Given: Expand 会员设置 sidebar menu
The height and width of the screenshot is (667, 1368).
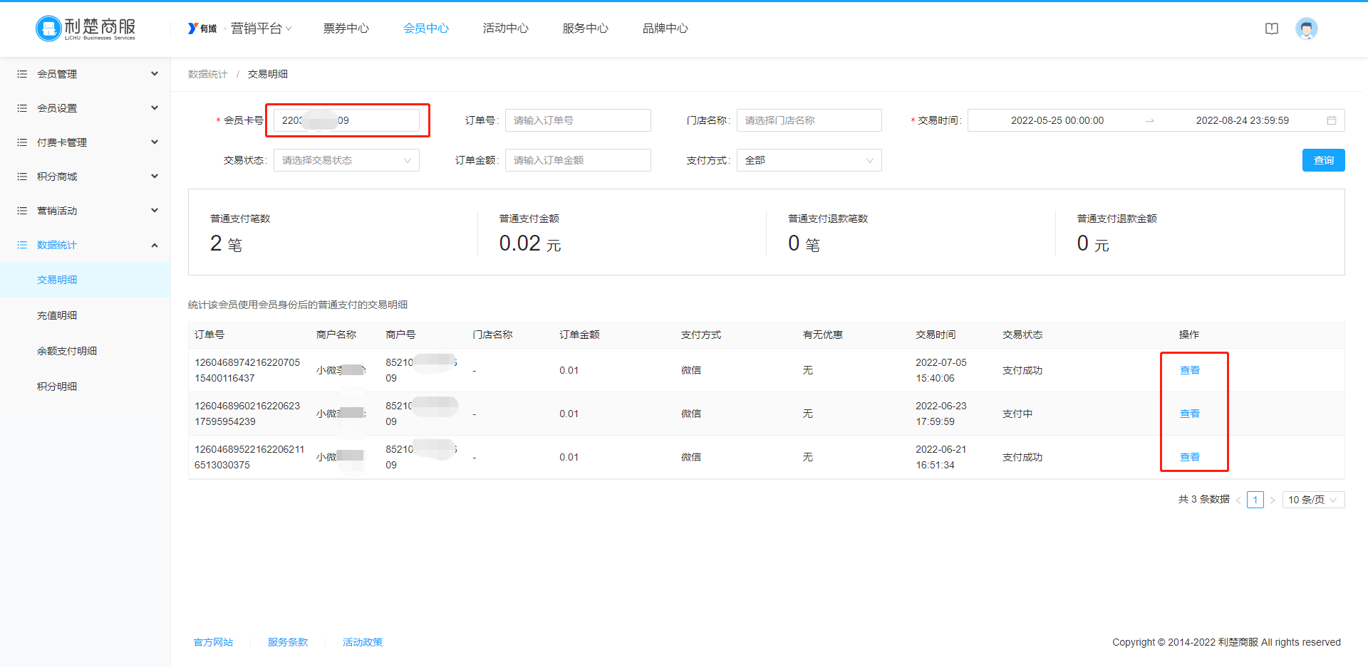Looking at the screenshot, I should [x=155, y=108].
